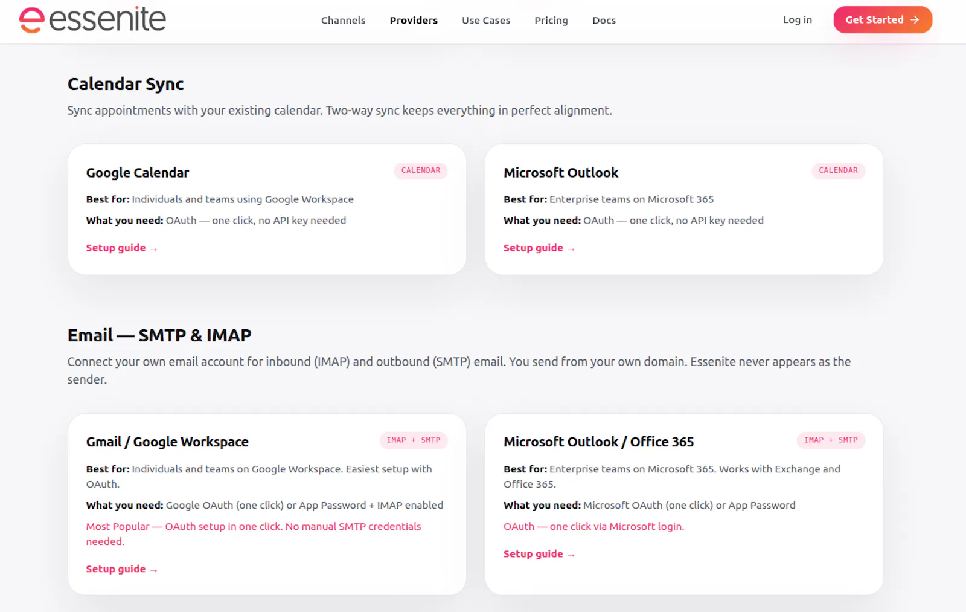Click 'OAuth — one click via Microsoft login.' text
The image size is (966, 612).
coord(594,527)
